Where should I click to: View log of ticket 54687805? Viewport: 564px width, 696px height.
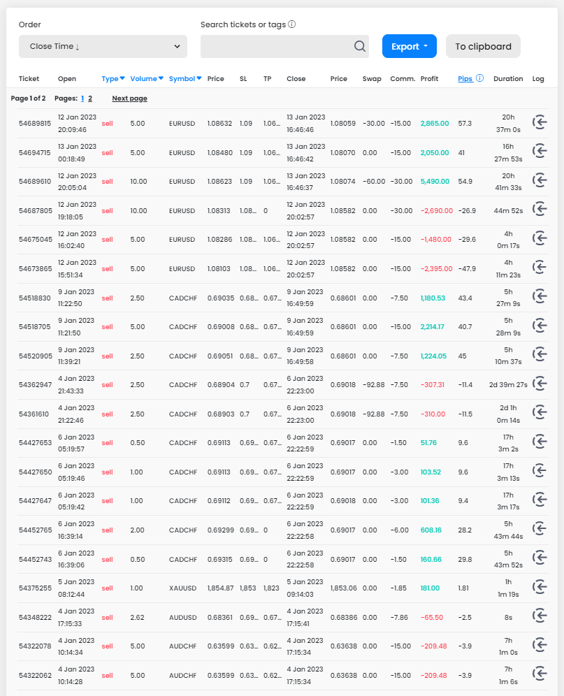(540, 210)
